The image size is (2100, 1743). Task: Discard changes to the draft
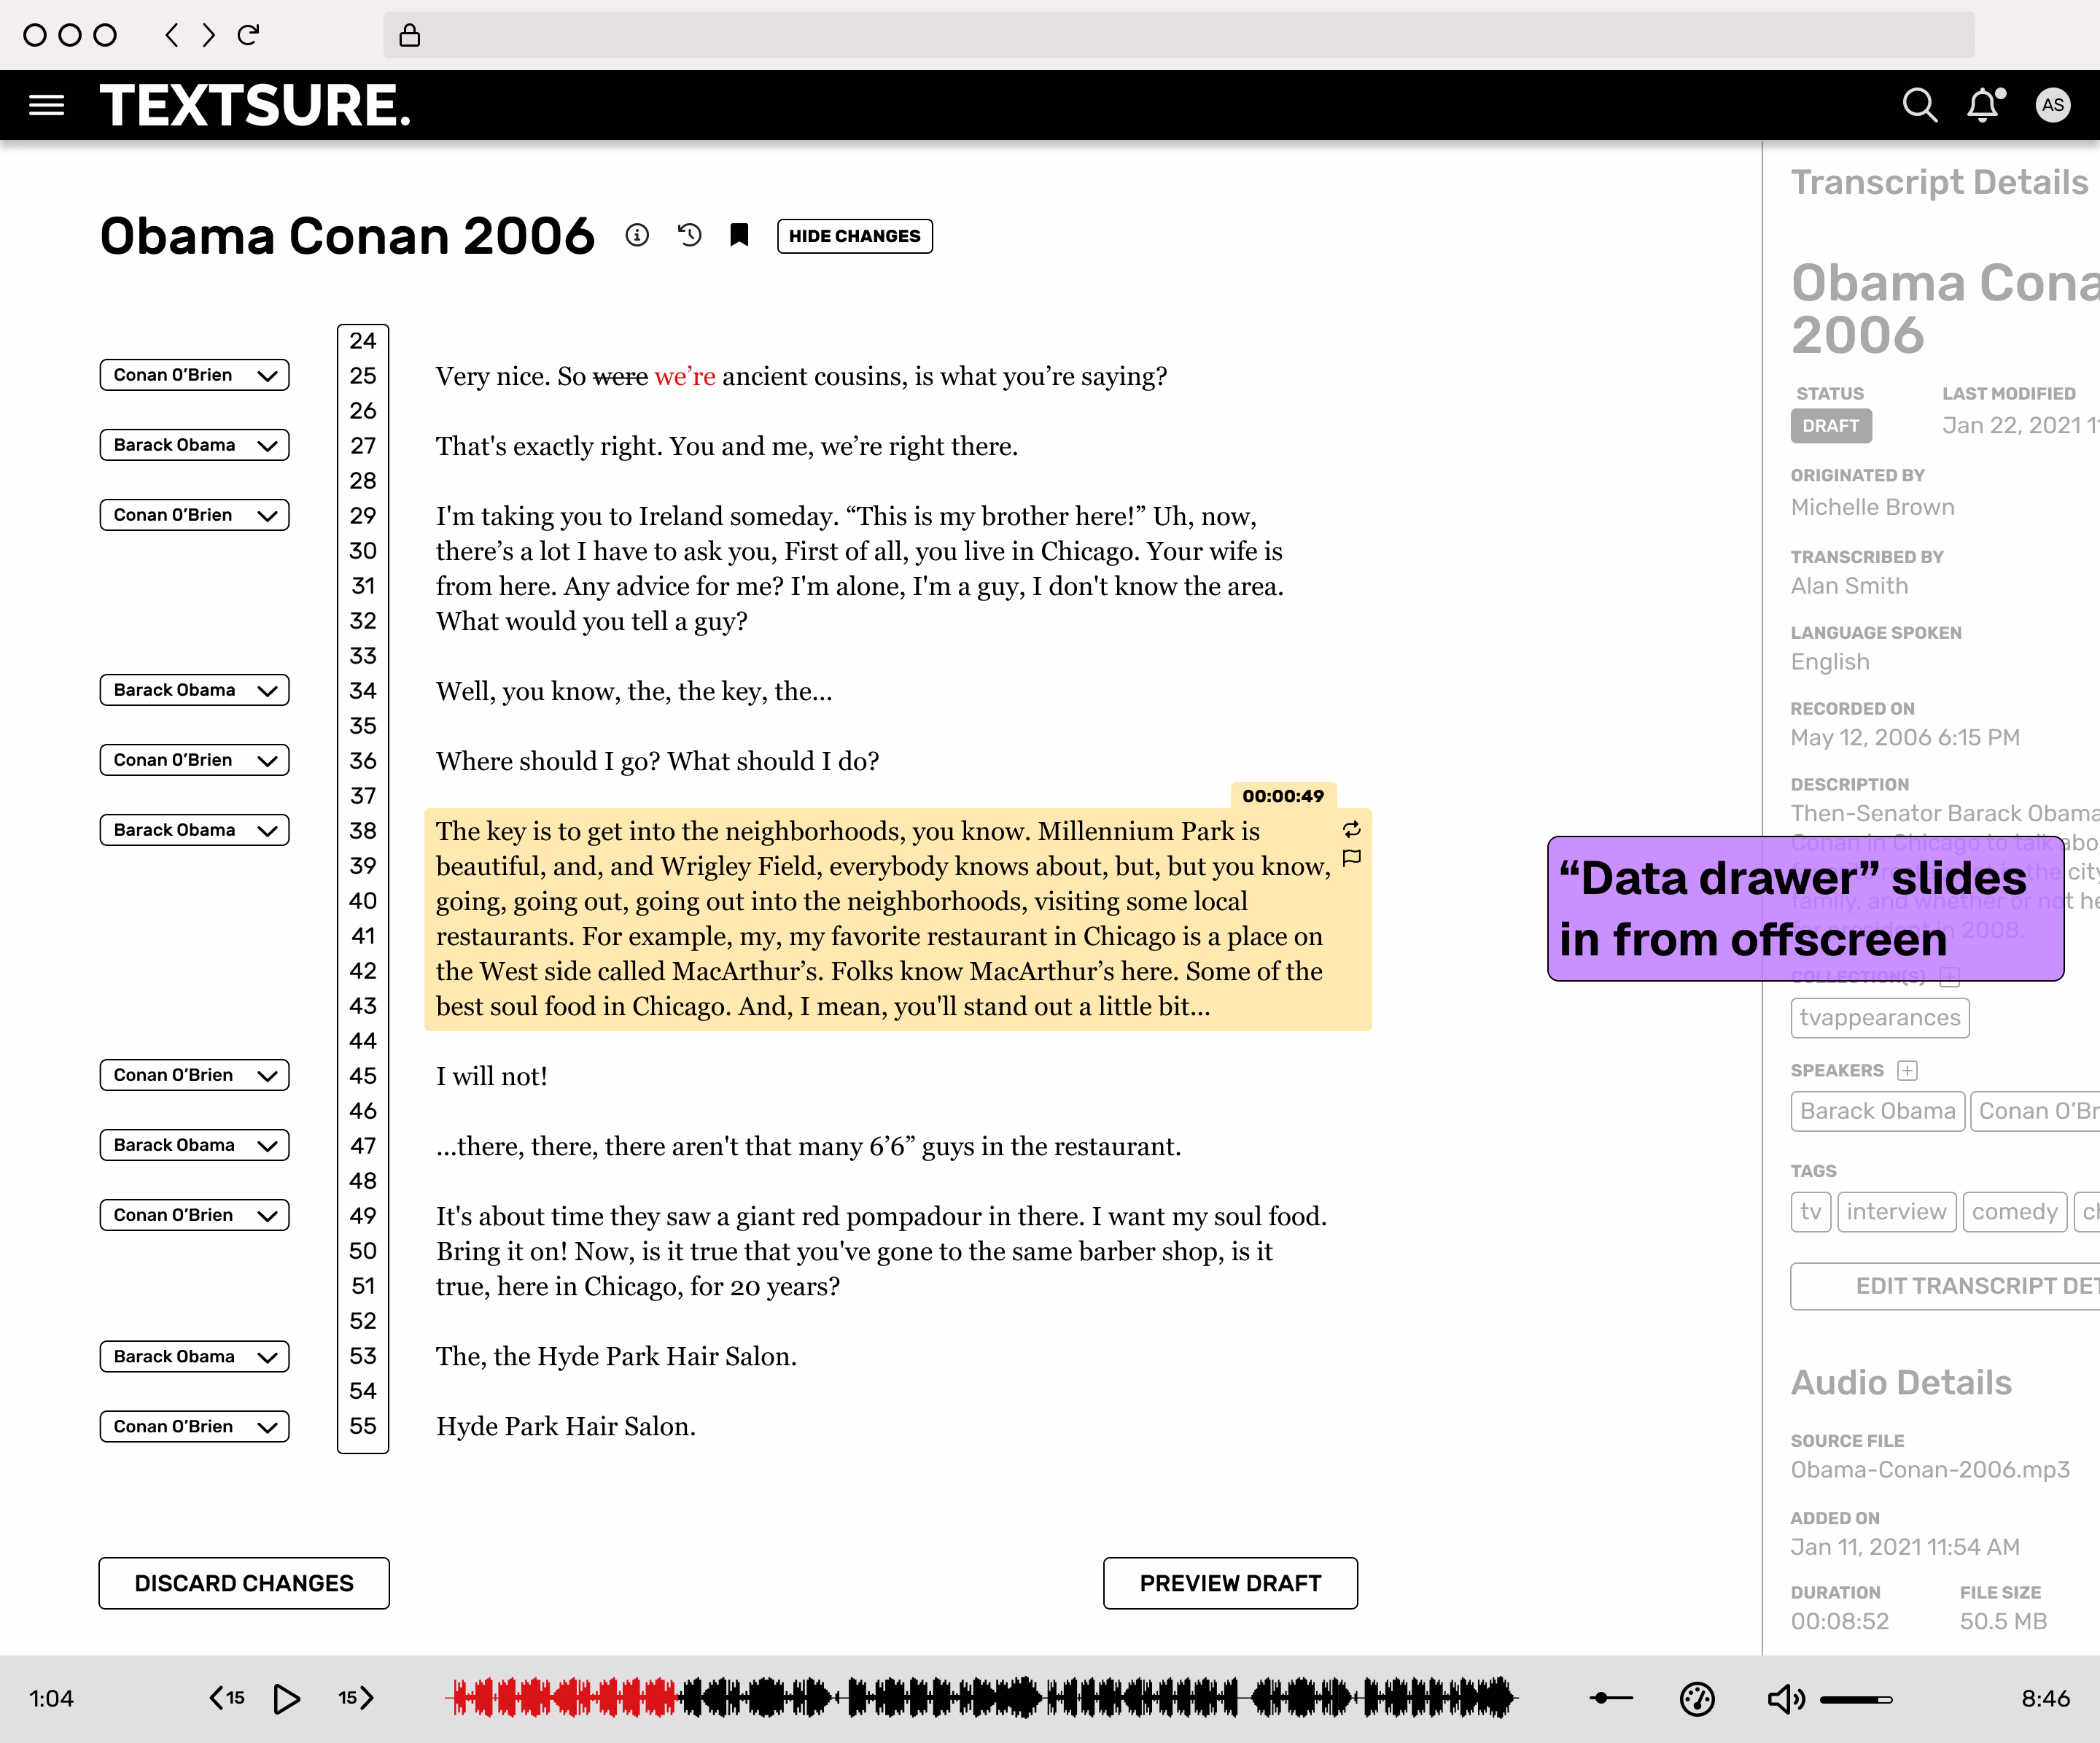point(244,1583)
